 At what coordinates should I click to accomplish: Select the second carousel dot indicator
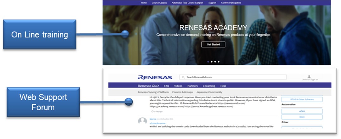(212, 61)
